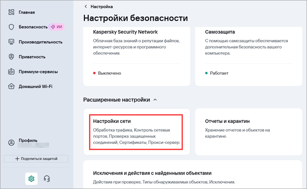Click the Профиль avatar icon
This screenshot has height=189, width=307.
coord(11,143)
